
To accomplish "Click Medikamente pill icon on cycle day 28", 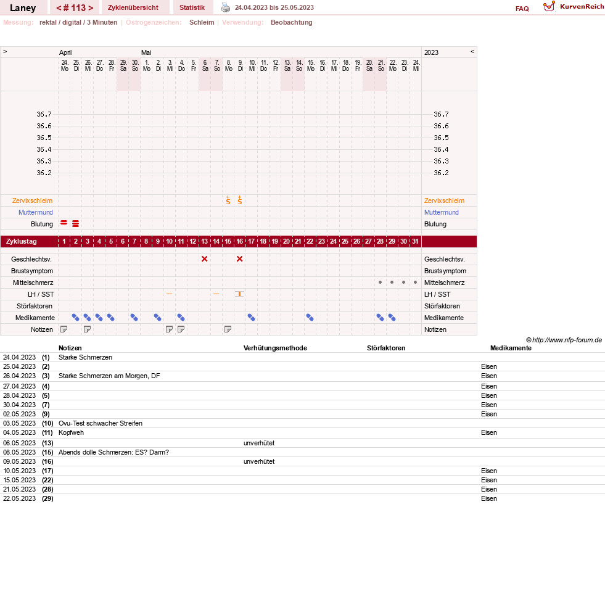I will [x=380, y=318].
